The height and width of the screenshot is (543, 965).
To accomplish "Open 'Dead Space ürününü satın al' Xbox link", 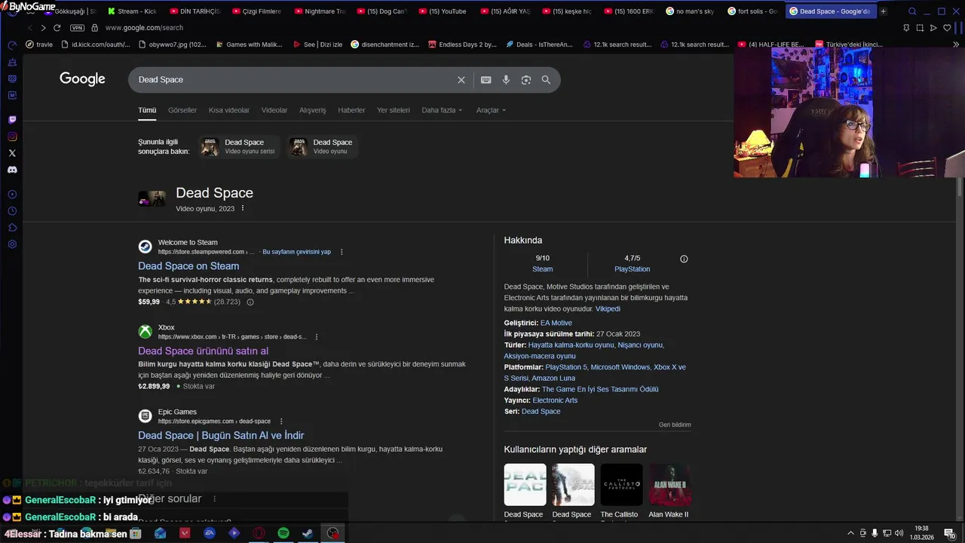I will [204, 351].
